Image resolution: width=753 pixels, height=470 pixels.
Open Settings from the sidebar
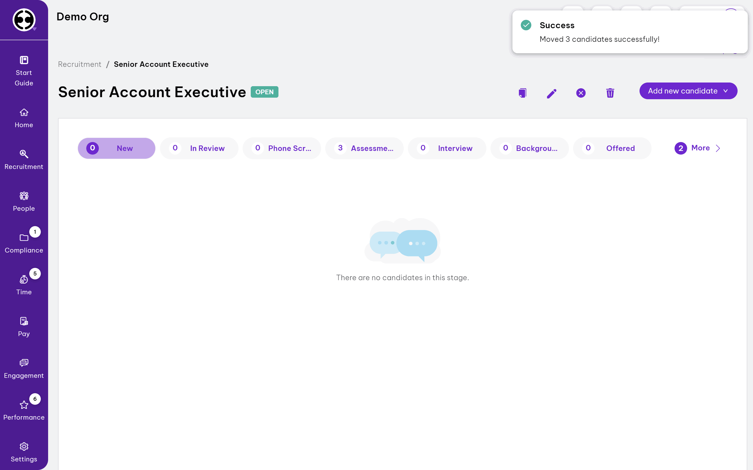[24, 452]
